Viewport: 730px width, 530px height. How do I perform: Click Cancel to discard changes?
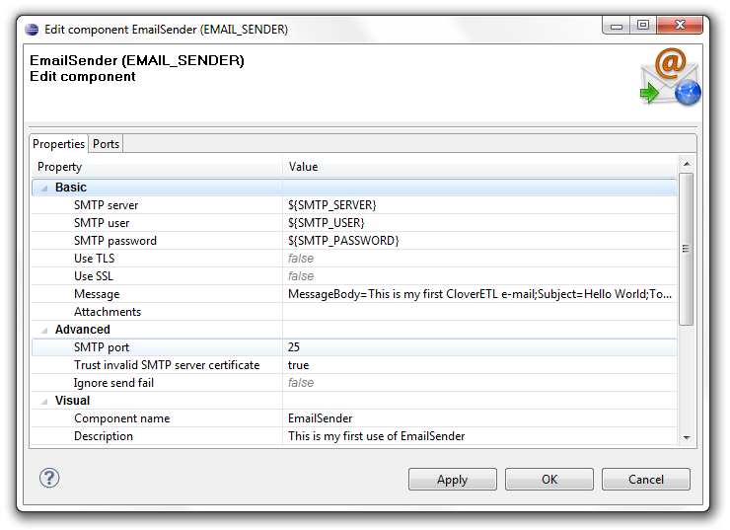tap(646, 480)
